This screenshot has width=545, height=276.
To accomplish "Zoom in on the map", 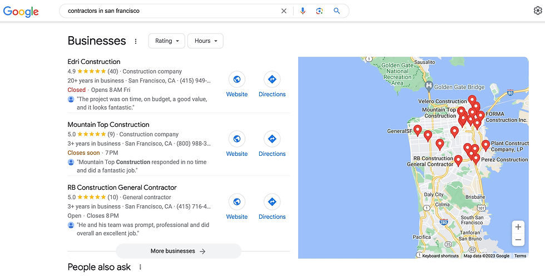I will 518,227.
